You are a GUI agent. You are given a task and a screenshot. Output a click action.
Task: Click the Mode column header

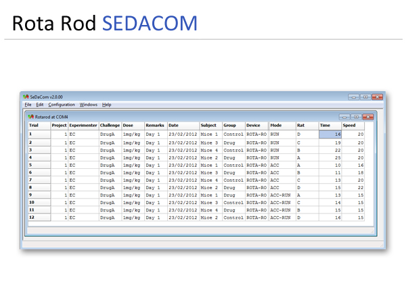coord(281,126)
